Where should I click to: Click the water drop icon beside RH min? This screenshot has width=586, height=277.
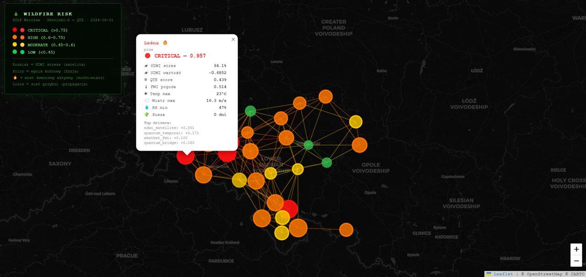click(x=146, y=108)
